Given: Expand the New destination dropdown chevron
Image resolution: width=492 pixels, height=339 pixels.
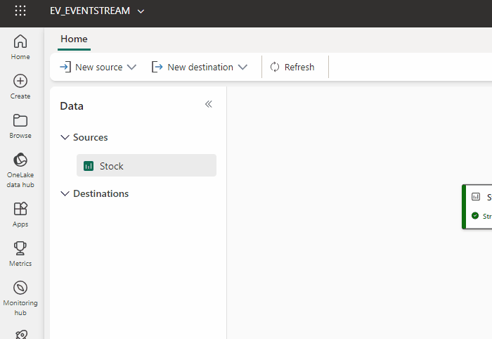Looking at the screenshot, I should (242, 68).
